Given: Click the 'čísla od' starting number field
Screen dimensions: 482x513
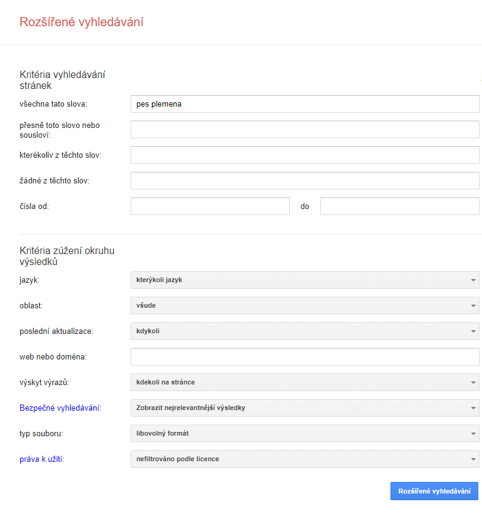Looking at the screenshot, I should 210,206.
